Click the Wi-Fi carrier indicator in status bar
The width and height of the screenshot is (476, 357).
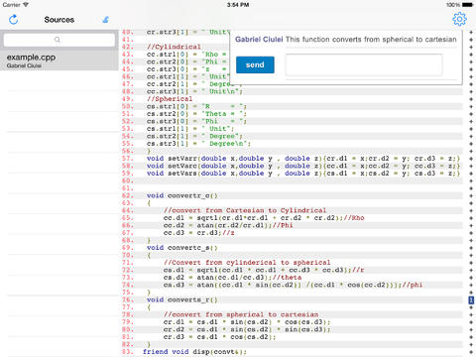[15, 5]
